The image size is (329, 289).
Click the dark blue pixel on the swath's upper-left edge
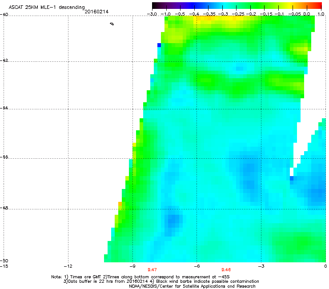click(x=159, y=45)
